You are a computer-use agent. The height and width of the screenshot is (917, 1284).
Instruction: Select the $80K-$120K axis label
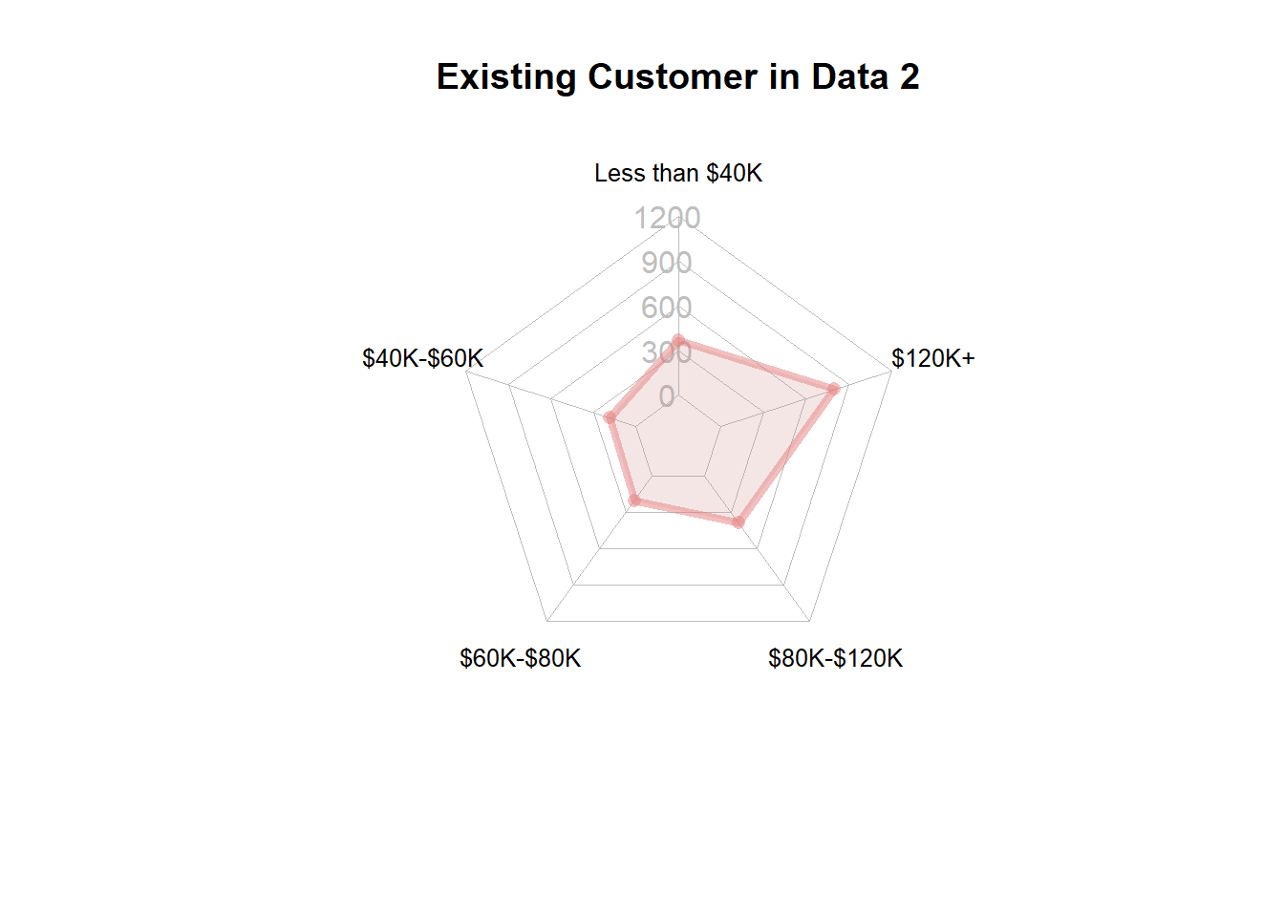coord(835,658)
